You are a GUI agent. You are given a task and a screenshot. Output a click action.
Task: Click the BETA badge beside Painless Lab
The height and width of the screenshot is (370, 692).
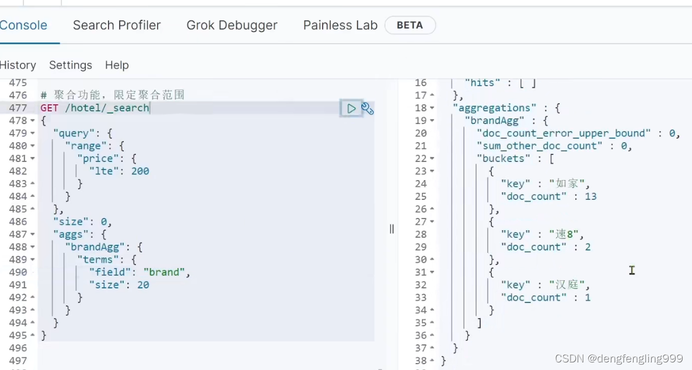410,26
